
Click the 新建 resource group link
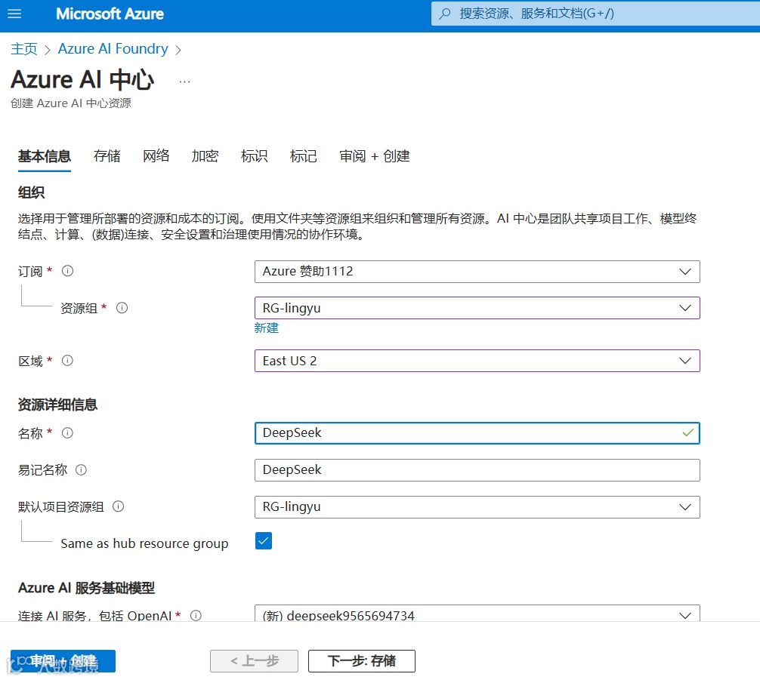[x=267, y=328]
